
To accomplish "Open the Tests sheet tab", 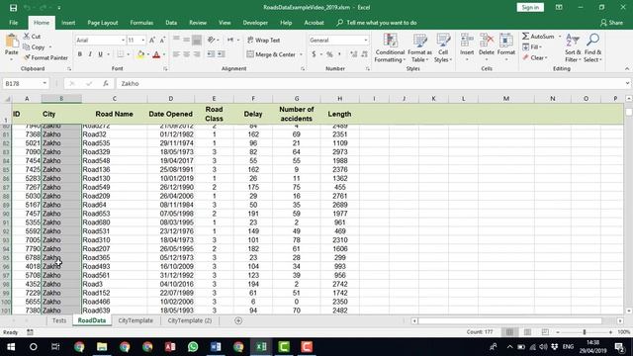I will (x=59, y=320).
